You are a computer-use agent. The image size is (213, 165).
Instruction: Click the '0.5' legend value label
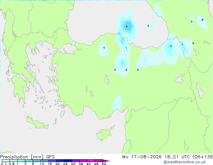point(11,164)
